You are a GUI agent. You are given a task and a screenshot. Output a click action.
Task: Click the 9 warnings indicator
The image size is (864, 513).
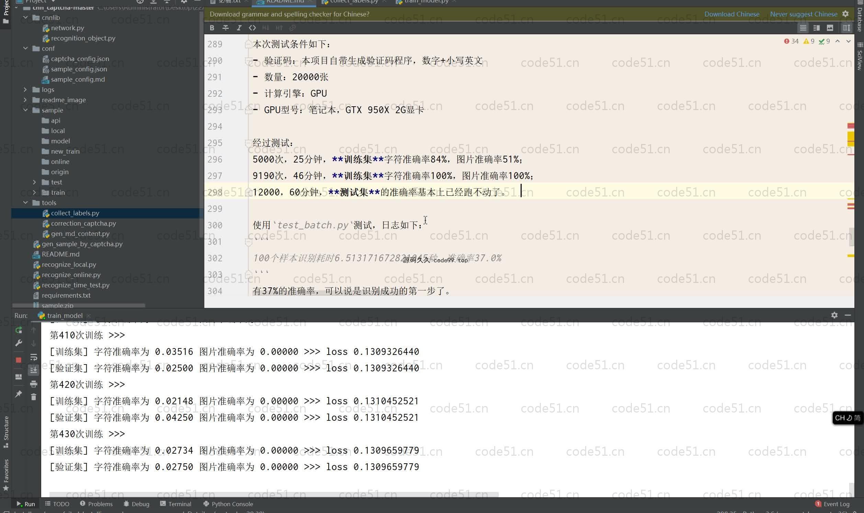pos(809,41)
